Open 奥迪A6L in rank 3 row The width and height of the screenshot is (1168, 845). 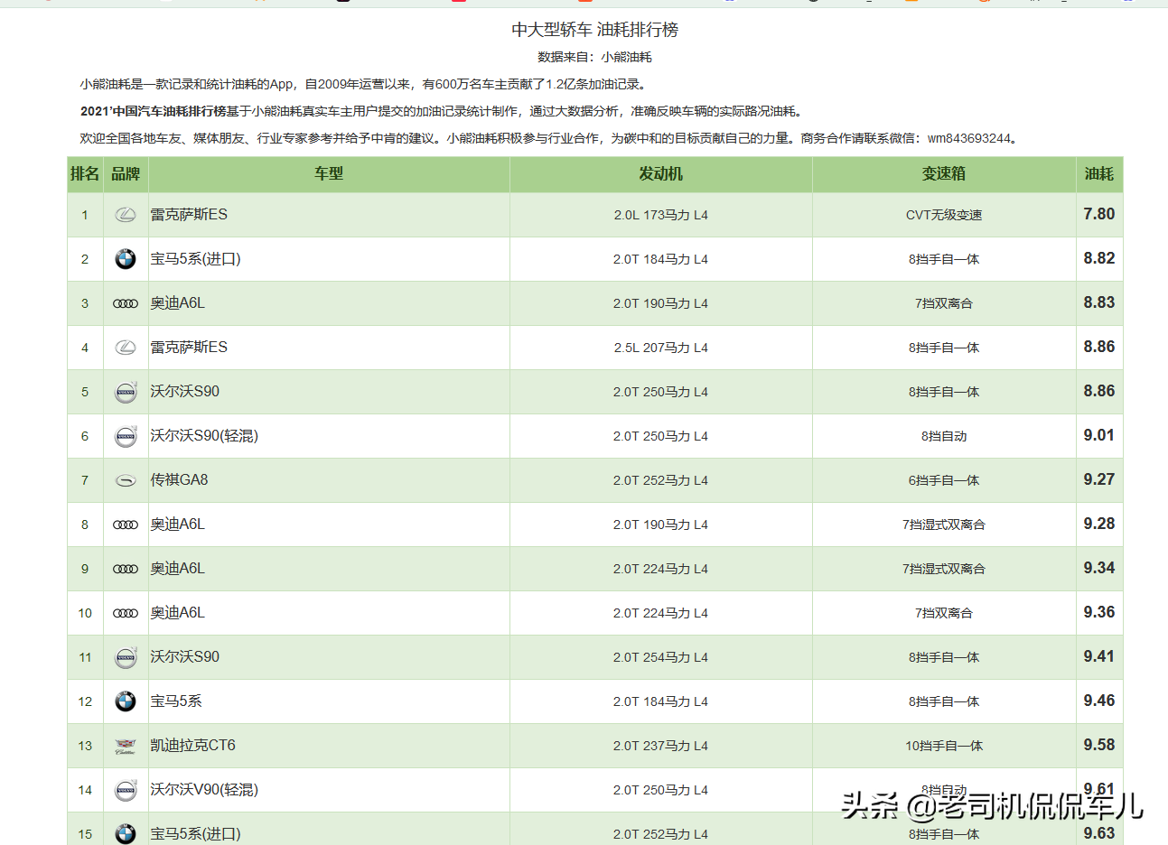(x=177, y=303)
